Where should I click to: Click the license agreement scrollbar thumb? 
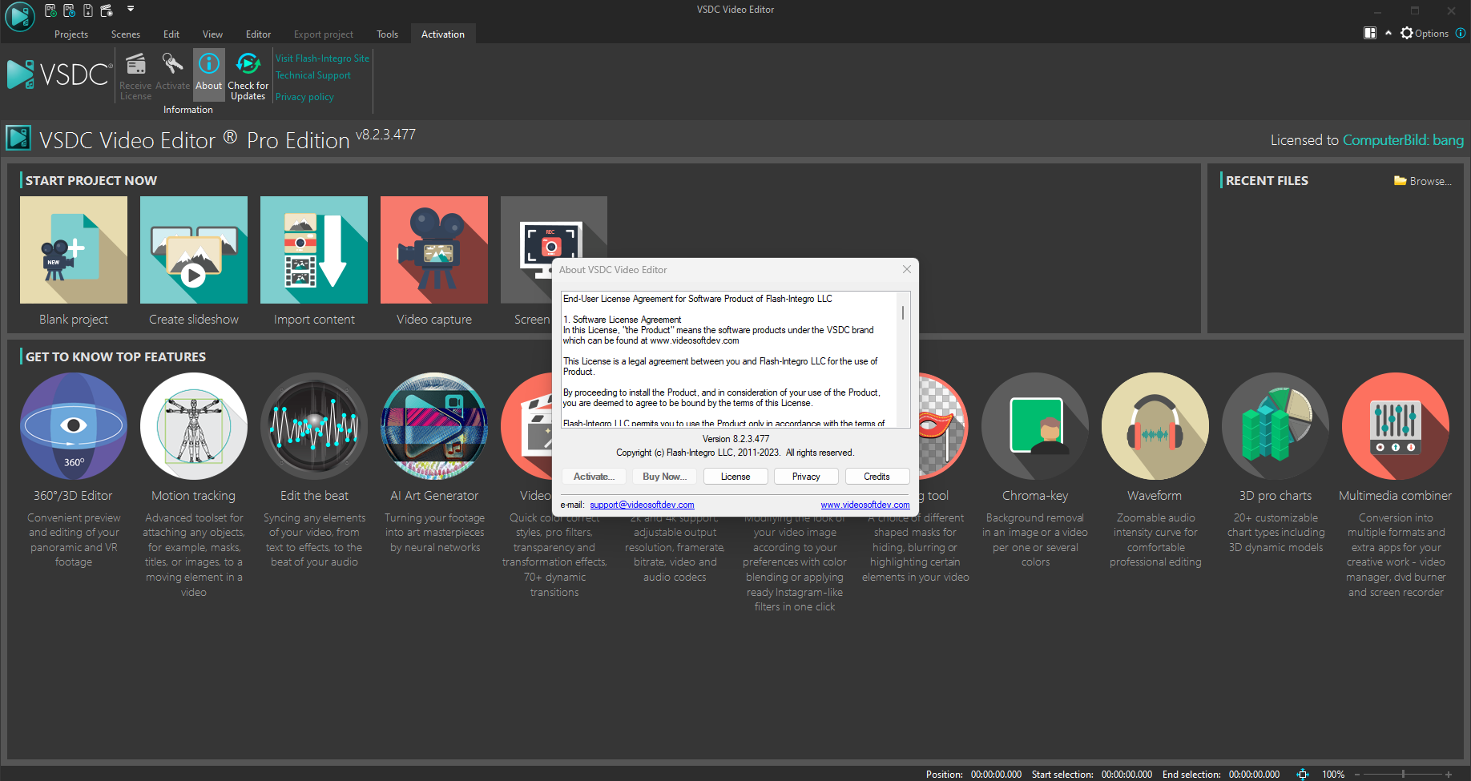903,312
